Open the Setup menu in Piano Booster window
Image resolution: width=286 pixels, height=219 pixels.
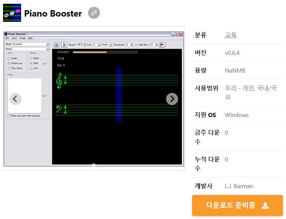click(x=22, y=38)
